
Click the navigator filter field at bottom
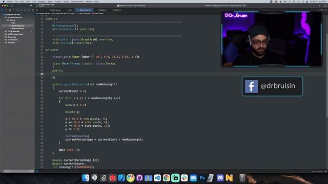coord(18,171)
